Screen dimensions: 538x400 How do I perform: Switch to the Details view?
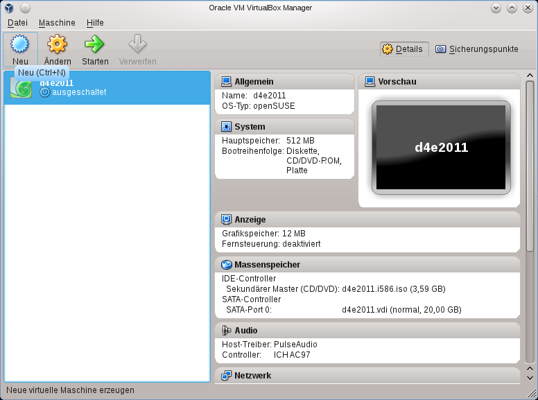(403, 49)
